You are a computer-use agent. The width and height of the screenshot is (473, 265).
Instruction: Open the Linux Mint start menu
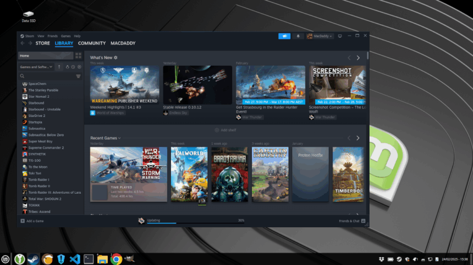(x=5, y=259)
